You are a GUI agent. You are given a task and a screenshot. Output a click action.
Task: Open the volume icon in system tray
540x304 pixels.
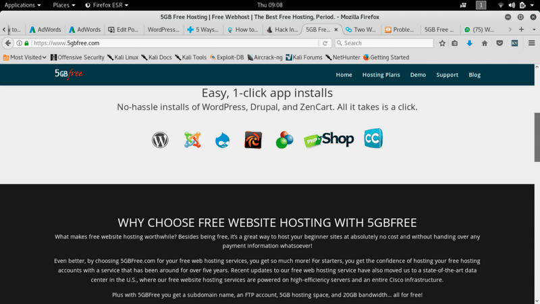[x=512, y=5]
